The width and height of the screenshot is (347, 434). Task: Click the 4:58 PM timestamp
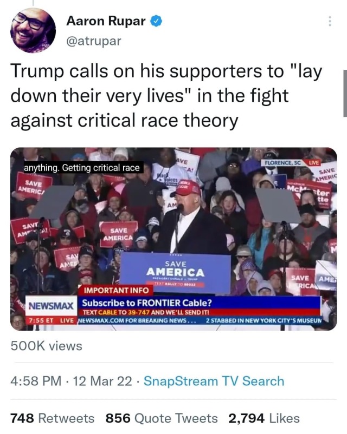[x=36, y=381]
